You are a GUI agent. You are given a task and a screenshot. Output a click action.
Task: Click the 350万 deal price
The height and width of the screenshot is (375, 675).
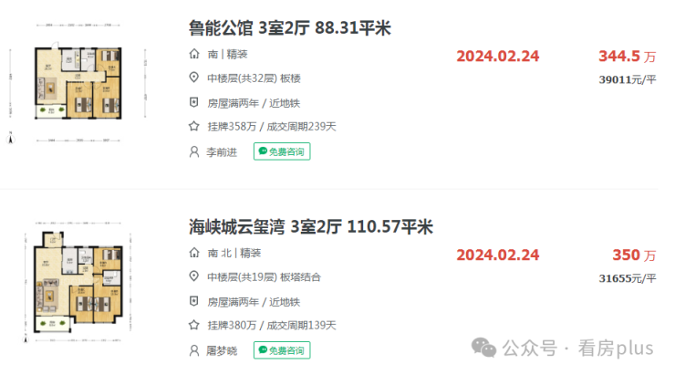click(632, 254)
